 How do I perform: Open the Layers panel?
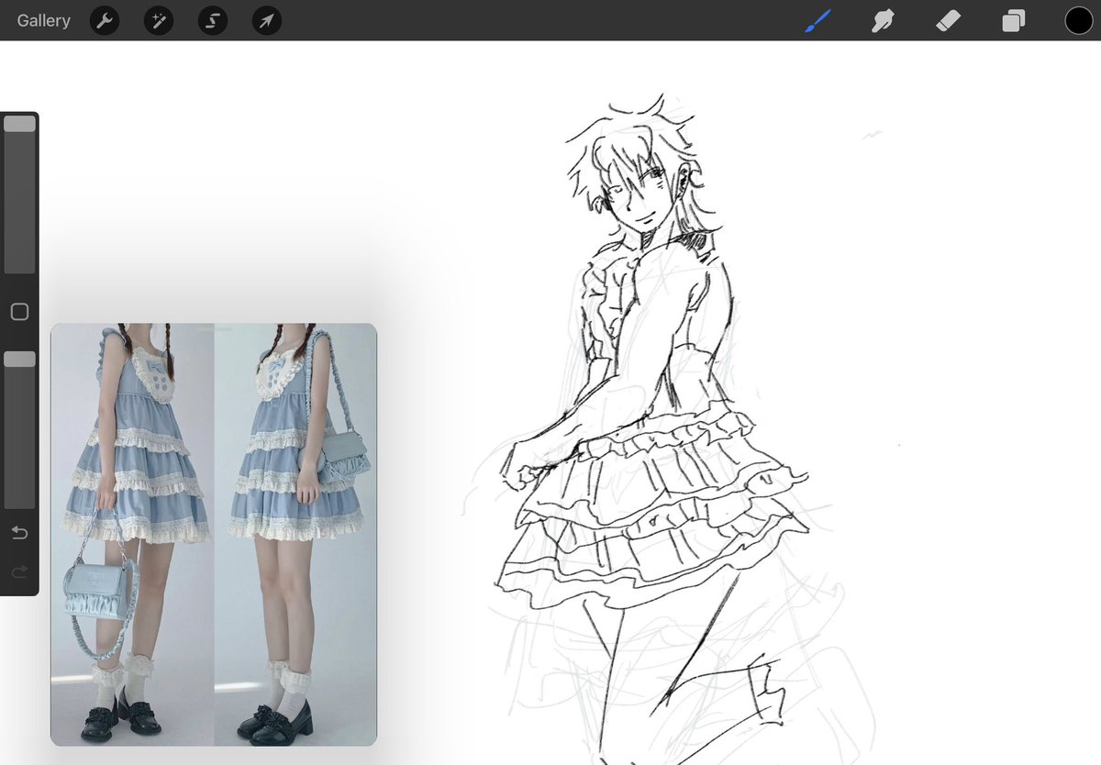(x=1014, y=20)
